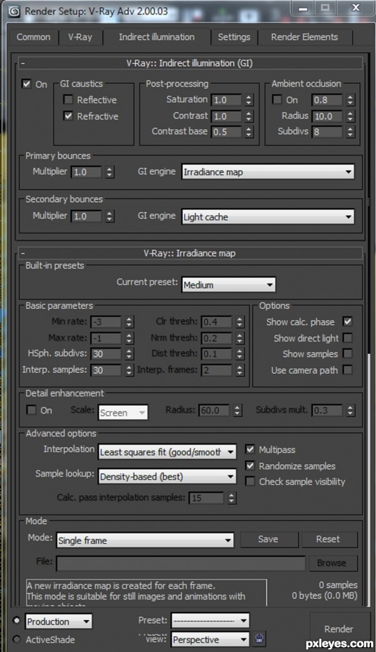The width and height of the screenshot is (376, 652).
Task: Click the Interp. samples value field
Action: point(107,370)
